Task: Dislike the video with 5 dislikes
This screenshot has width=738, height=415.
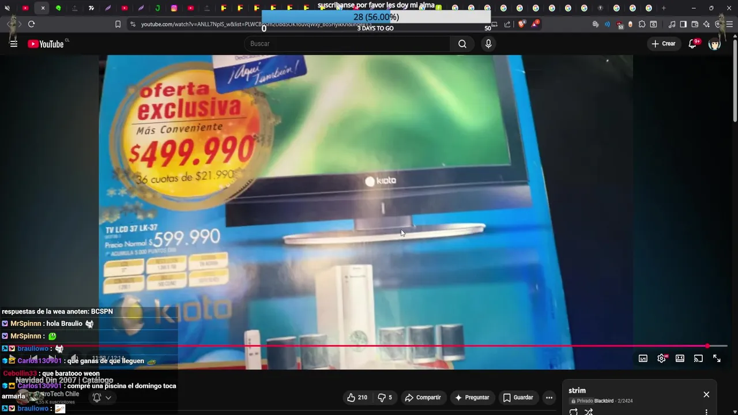Action: coord(385,397)
